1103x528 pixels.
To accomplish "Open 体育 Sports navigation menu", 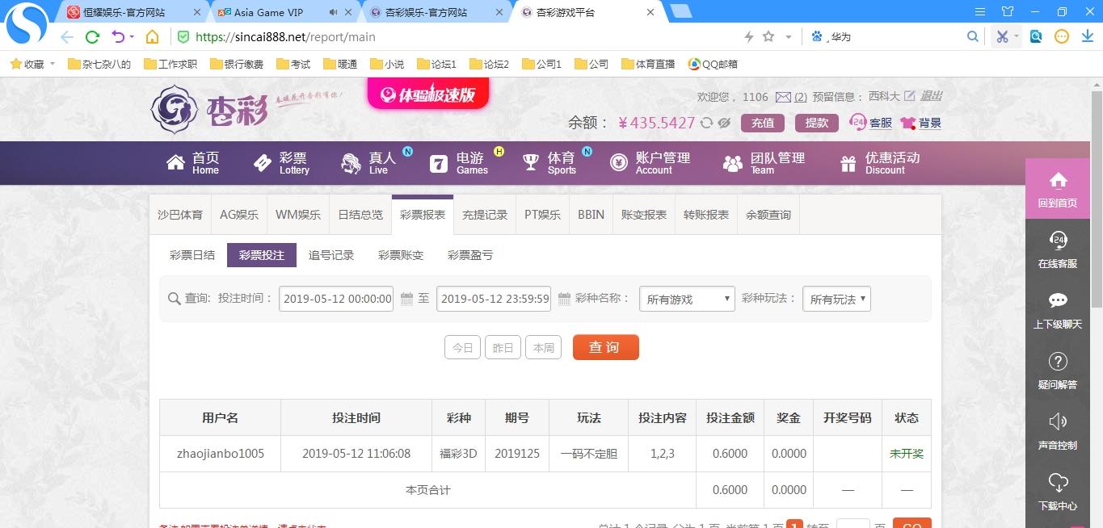I will tap(549, 163).
